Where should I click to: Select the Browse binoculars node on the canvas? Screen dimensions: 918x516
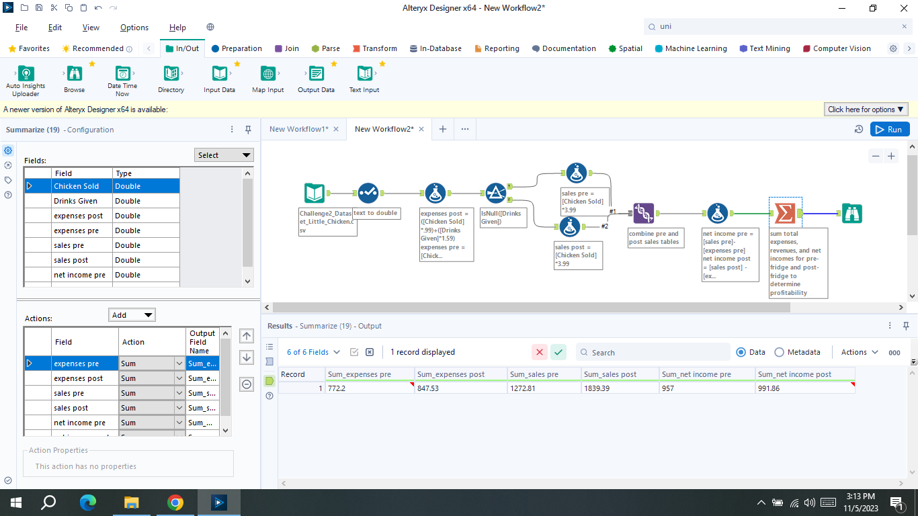click(x=852, y=214)
